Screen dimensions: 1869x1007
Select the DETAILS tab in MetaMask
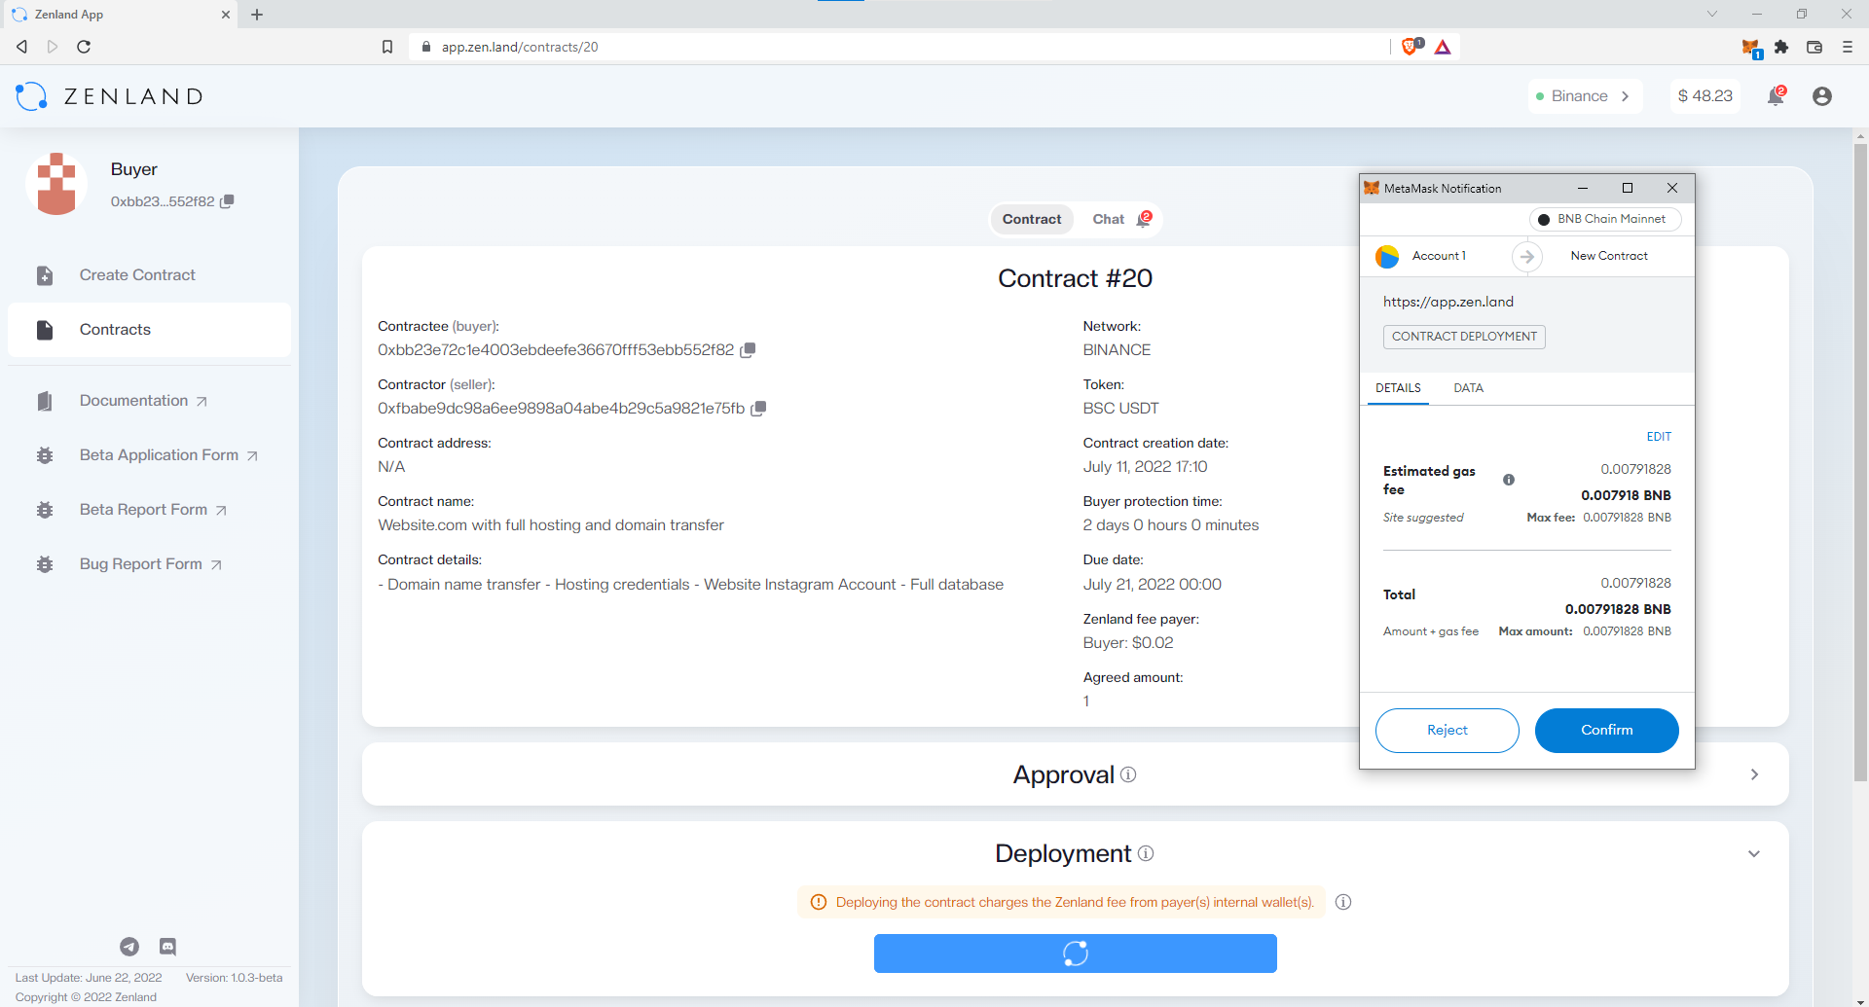[x=1398, y=388]
